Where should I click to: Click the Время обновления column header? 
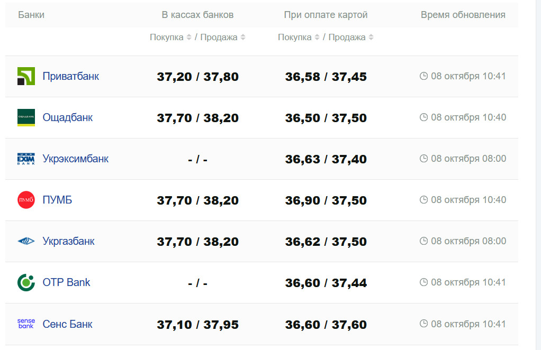[463, 15]
